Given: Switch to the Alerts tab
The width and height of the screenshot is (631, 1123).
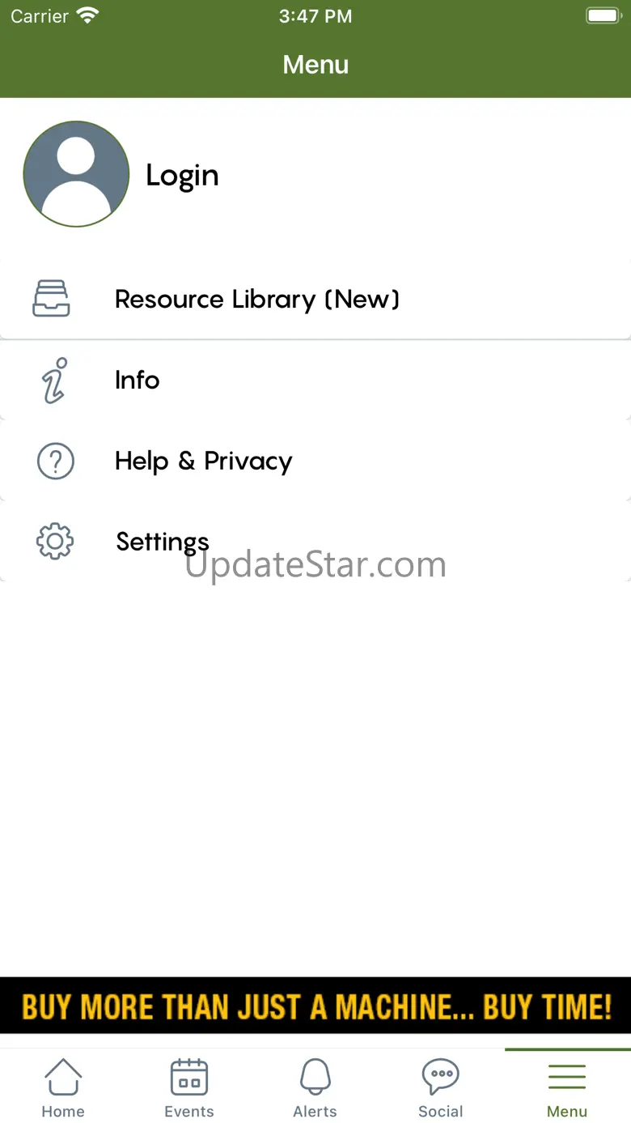Looking at the screenshot, I should pos(315,1087).
